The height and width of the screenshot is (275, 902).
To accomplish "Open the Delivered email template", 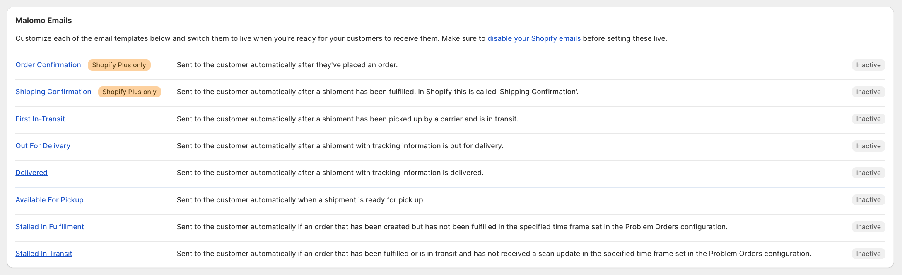I will click(x=31, y=173).
